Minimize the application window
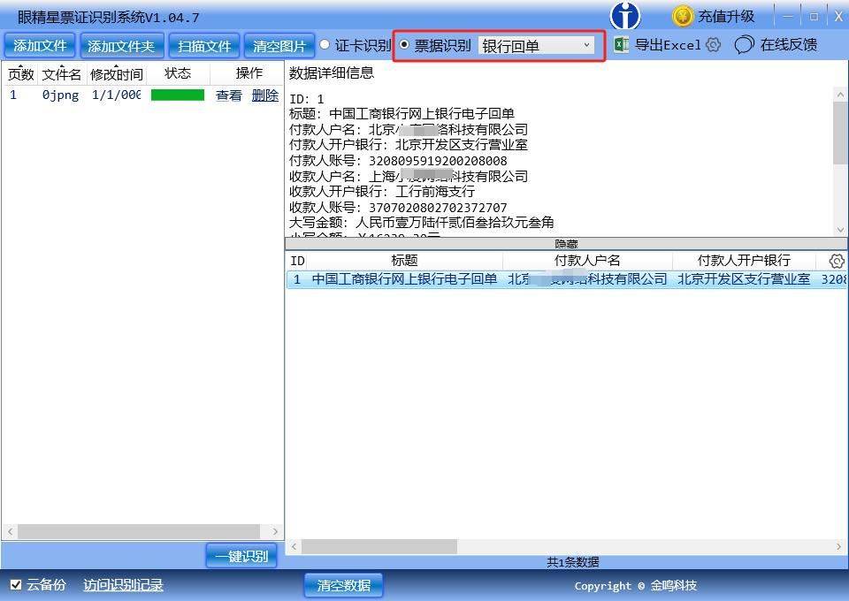The width and height of the screenshot is (849, 601). [x=788, y=16]
